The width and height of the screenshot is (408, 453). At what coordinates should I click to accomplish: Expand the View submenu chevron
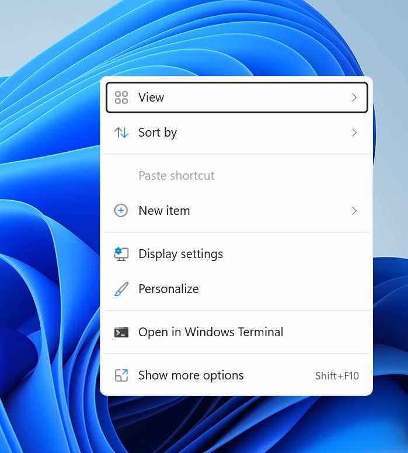(x=354, y=97)
